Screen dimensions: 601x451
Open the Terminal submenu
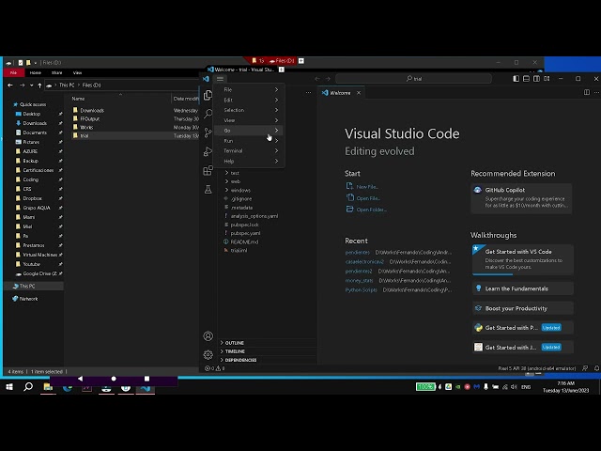249,150
